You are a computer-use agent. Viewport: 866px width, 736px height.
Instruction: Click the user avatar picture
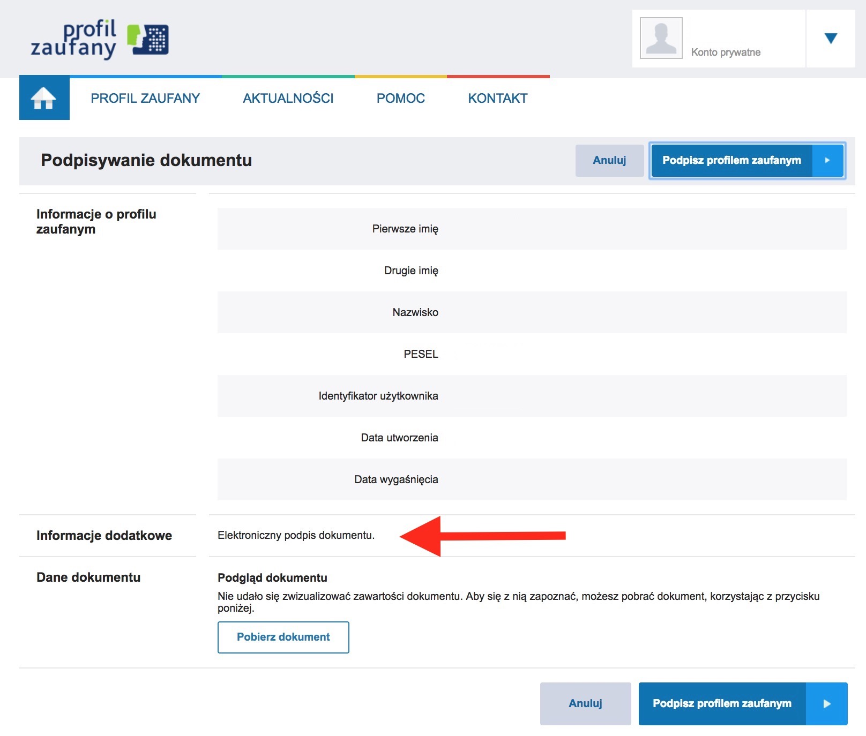click(661, 38)
